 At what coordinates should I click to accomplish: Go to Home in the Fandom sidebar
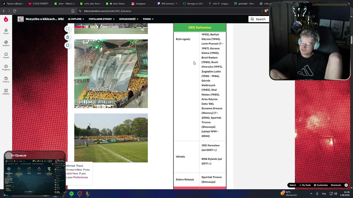pyautogui.click(x=6, y=31)
